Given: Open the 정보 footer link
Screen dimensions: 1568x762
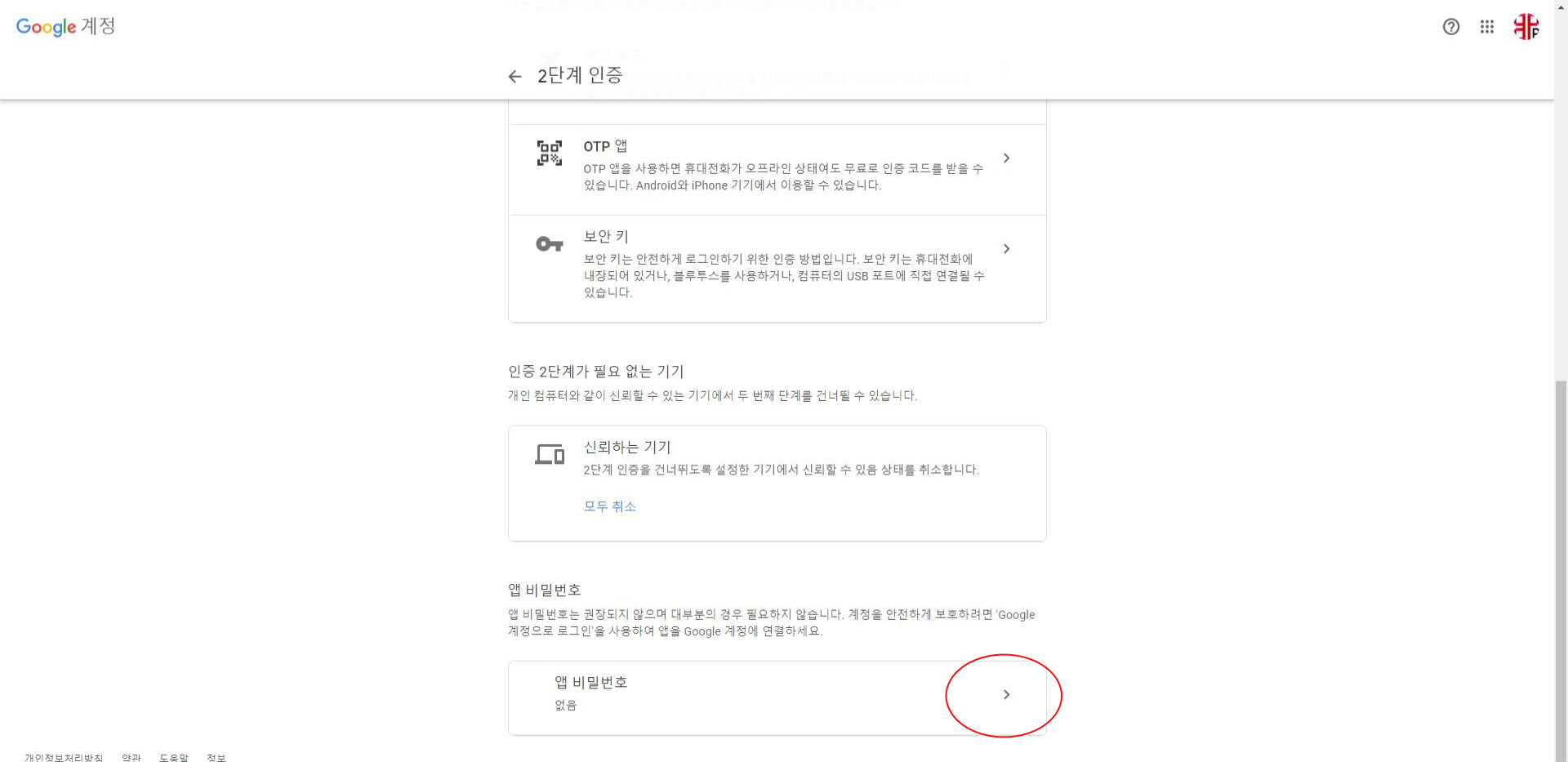Looking at the screenshot, I should [216, 757].
